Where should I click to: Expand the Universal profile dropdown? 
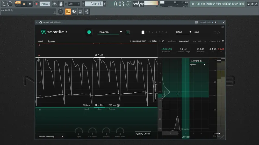[x=110, y=32]
